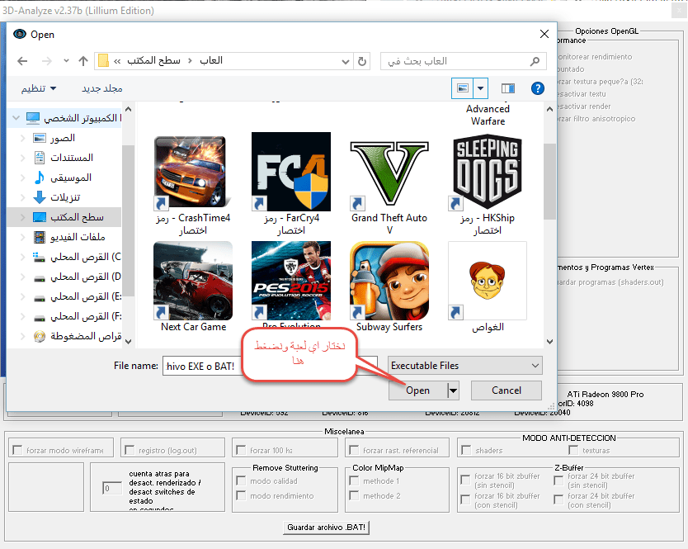Enable anti-detection texturas checkbox
This screenshot has width=688, height=549.
pyautogui.click(x=573, y=450)
